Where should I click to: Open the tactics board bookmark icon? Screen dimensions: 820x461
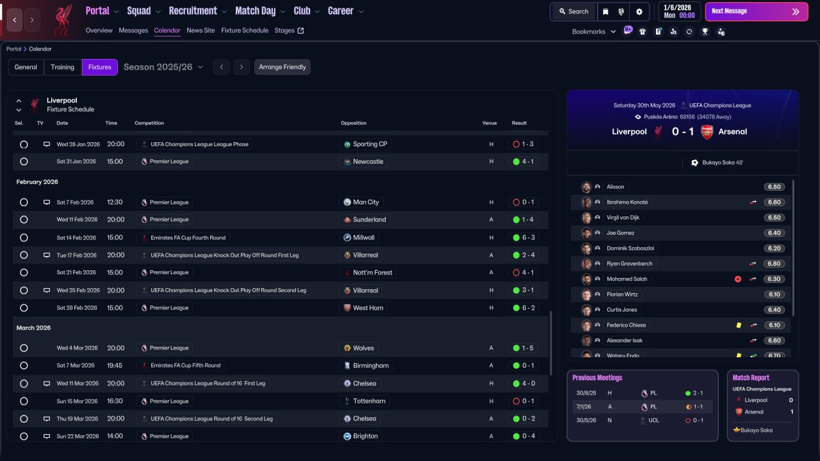(658, 31)
